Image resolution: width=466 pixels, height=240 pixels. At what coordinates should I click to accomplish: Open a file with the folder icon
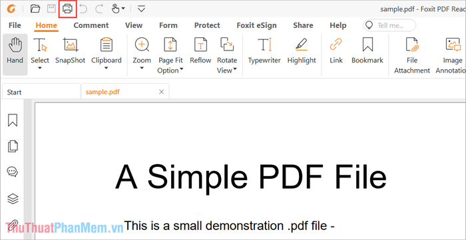(35, 9)
